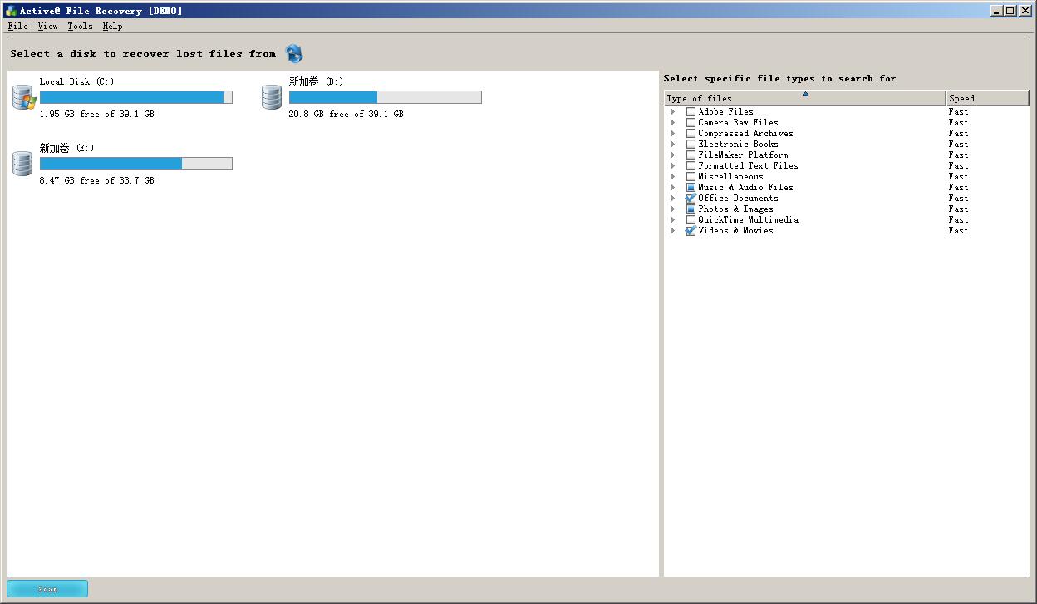The height and width of the screenshot is (604, 1037).
Task: Expand the Office Documents node
Action: [x=673, y=199]
